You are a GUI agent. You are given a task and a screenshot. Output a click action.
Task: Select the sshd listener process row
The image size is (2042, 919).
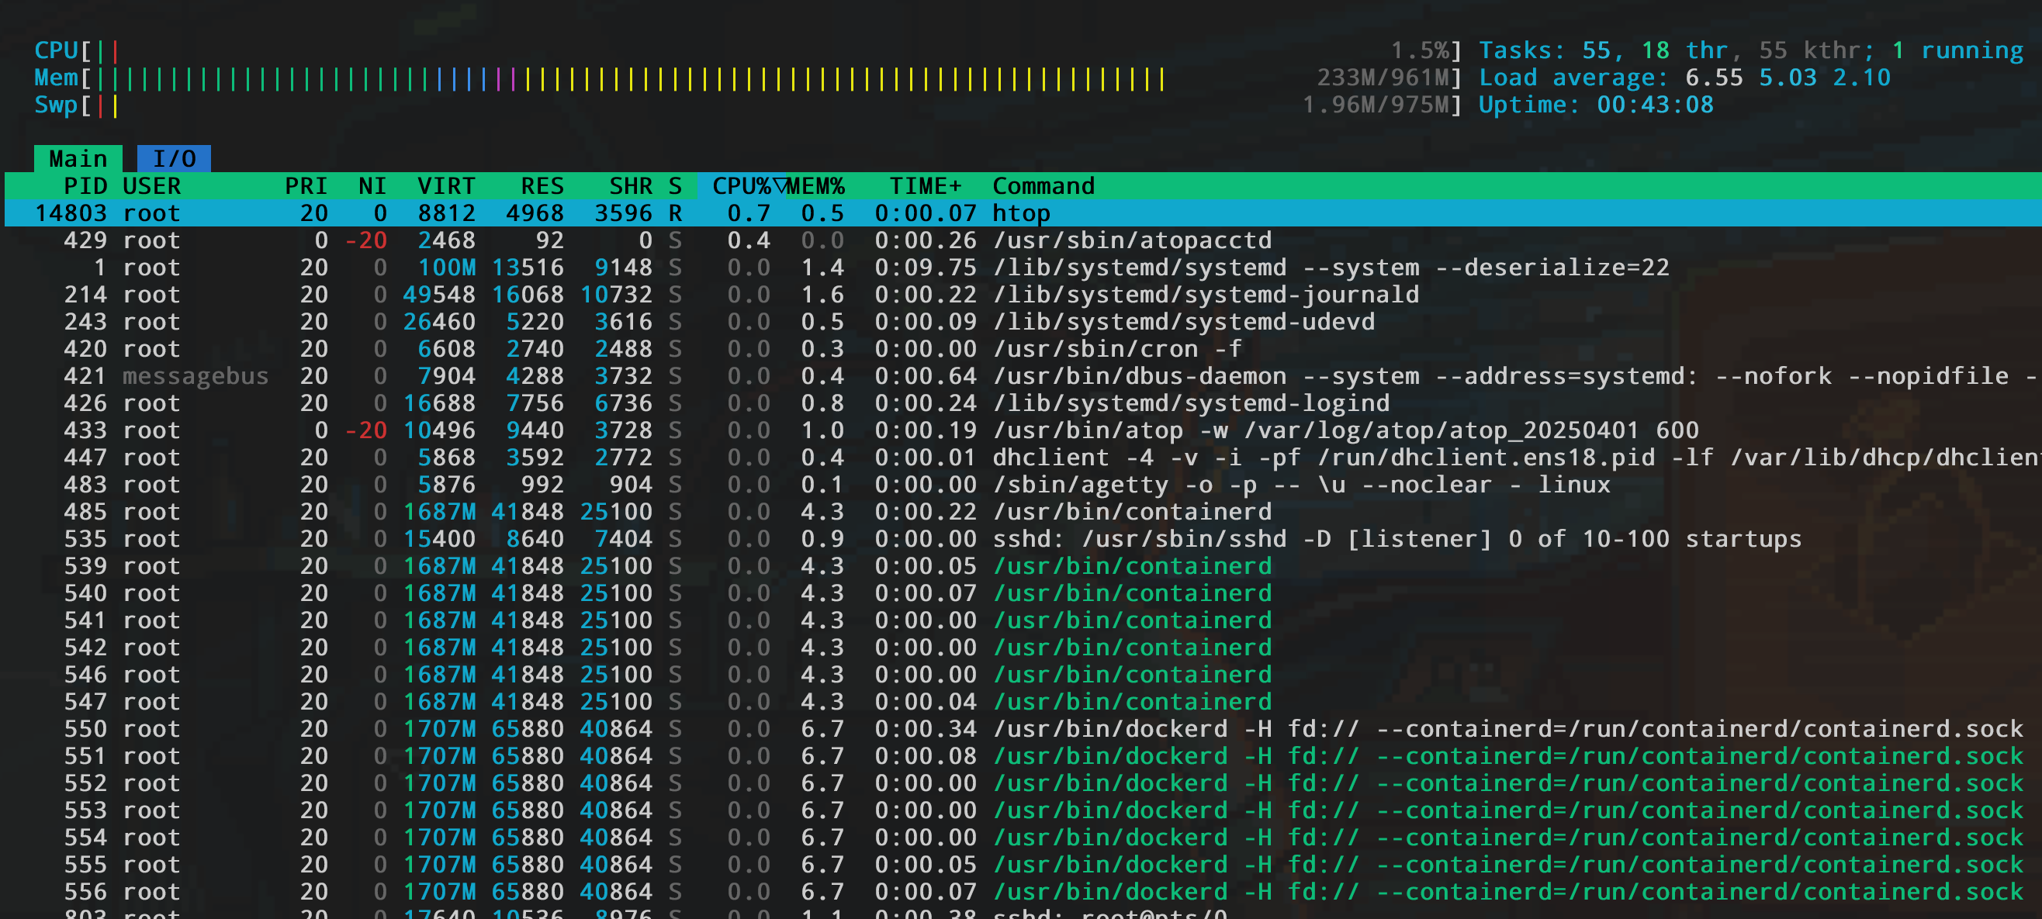tap(1189, 539)
